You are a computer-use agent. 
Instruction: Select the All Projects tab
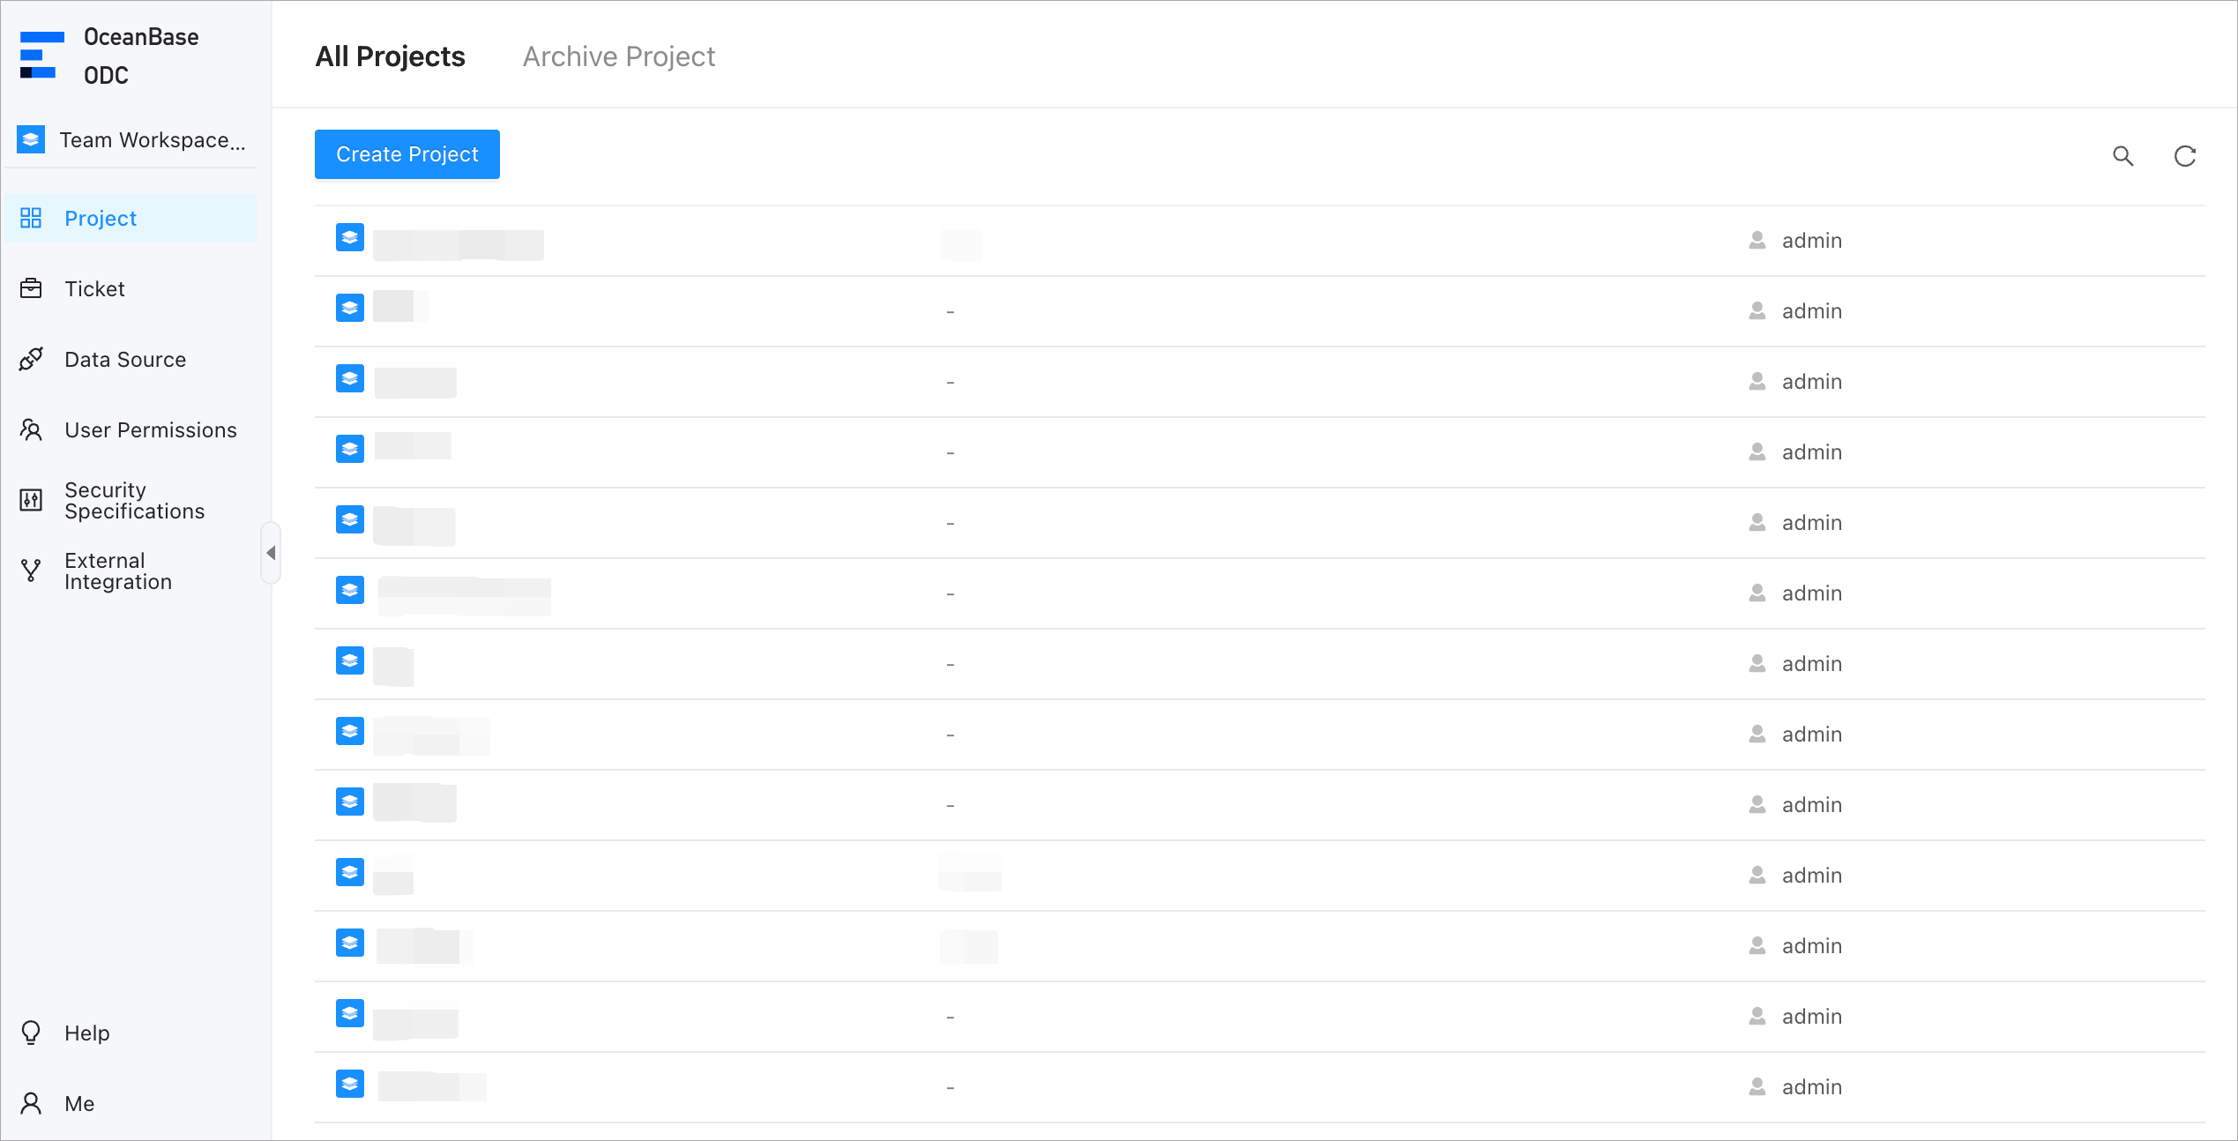click(390, 56)
